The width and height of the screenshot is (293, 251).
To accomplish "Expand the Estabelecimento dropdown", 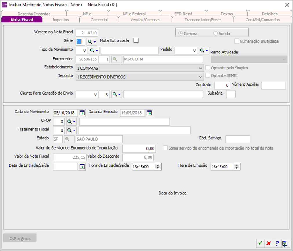I will coord(201,68).
